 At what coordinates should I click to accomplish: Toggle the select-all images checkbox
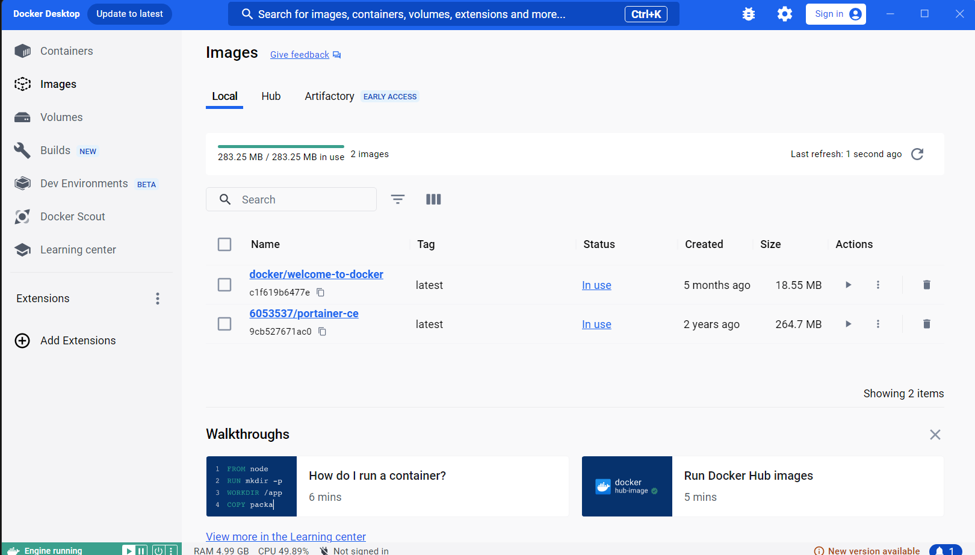[224, 244]
